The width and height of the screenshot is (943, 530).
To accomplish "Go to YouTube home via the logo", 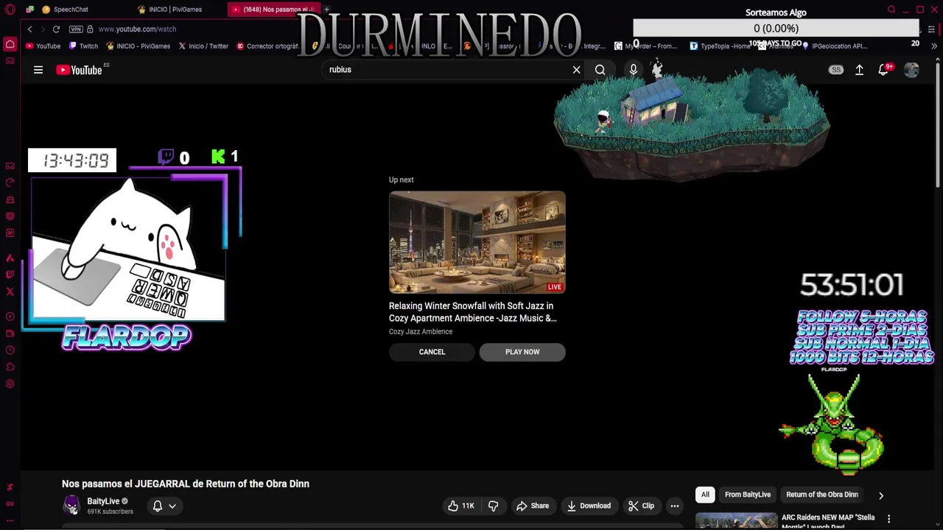I will [80, 70].
